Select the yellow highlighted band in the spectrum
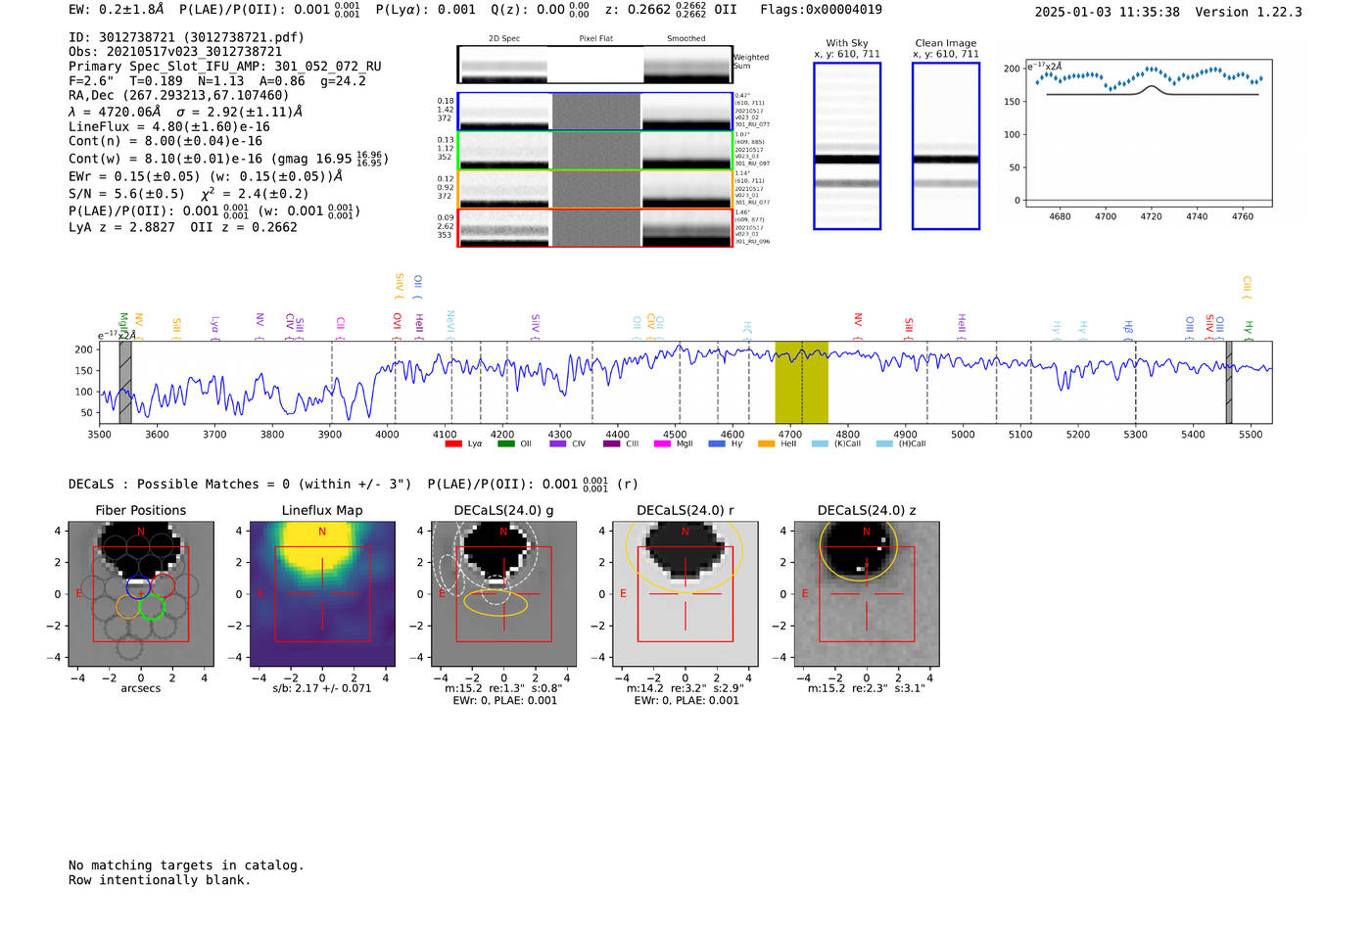Screen dimensions: 1371x933 pos(801,382)
